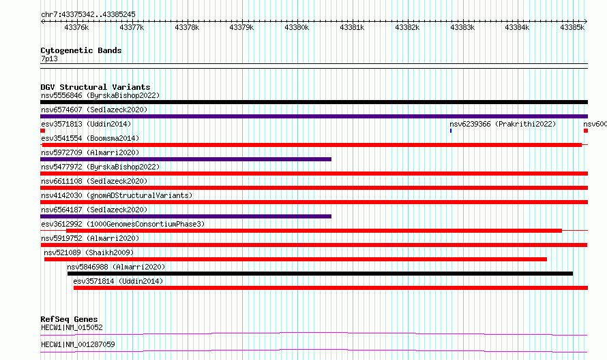This screenshot has height=360, width=607.
Task: Click the red nsv6611108 variant bar
Action: [314, 188]
